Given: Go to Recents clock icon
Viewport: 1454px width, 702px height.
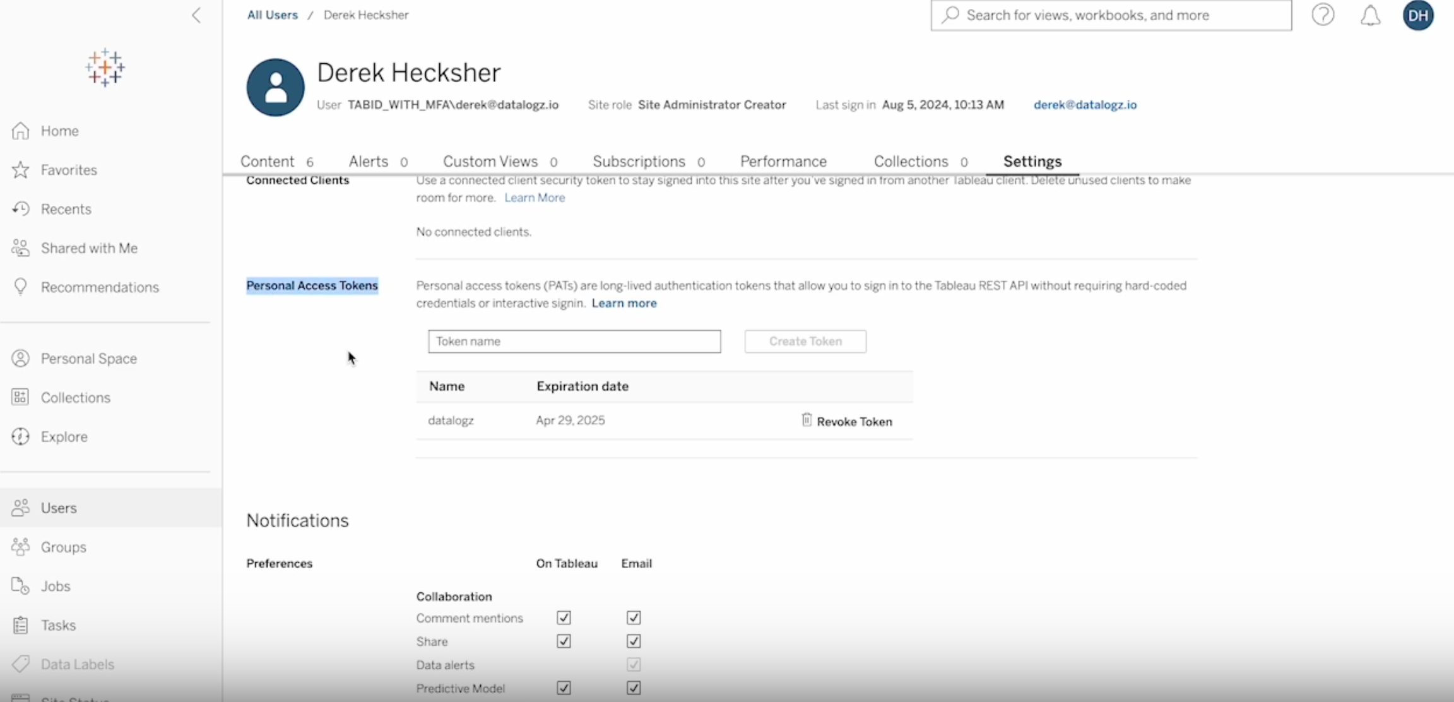Looking at the screenshot, I should [21, 209].
